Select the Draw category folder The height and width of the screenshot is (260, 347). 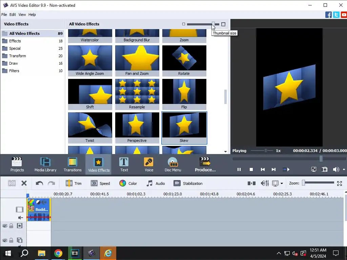click(x=32, y=63)
